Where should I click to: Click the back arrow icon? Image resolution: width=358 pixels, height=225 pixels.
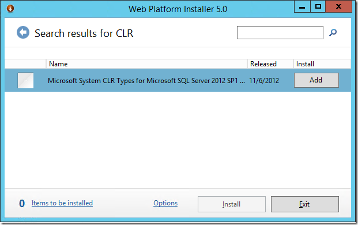coord(23,32)
